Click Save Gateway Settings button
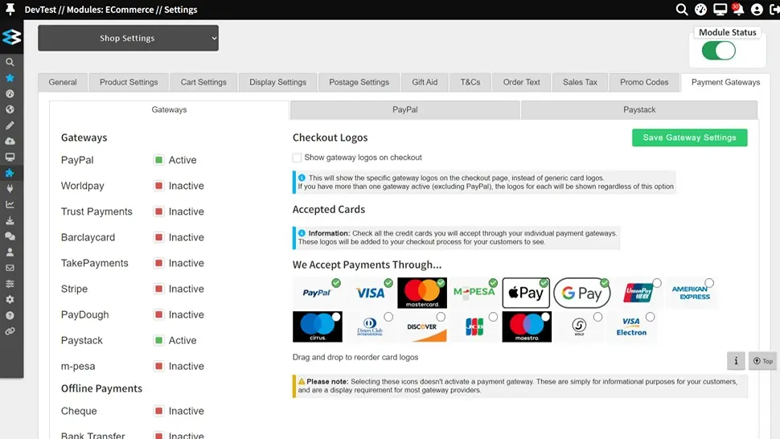 [x=689, y=137]
